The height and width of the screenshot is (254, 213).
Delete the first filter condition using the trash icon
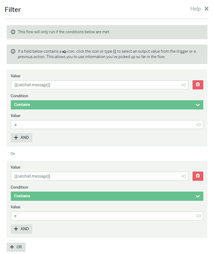tap(198, 85)
